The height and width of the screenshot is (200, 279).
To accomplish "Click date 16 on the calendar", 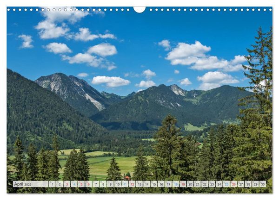I will [x=161, y=184].
